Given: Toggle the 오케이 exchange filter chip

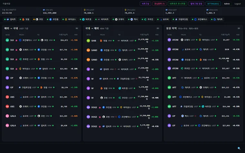Looking at the screenshot, I should tap(118, 19).
